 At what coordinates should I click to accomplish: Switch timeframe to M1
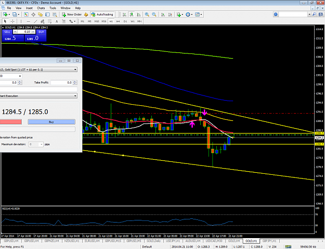coord(83,21)
